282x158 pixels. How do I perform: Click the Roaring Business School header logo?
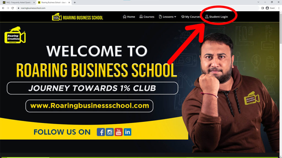click(x=77, y=17)
